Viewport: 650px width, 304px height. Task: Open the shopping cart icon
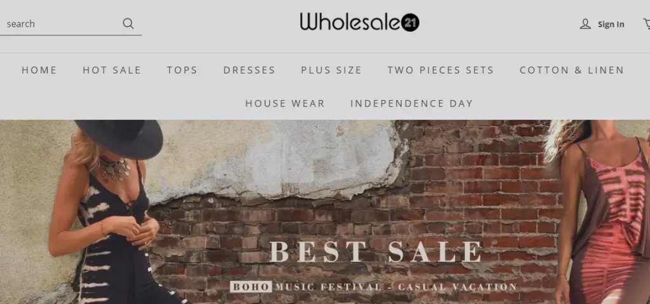tap(646, 24)
